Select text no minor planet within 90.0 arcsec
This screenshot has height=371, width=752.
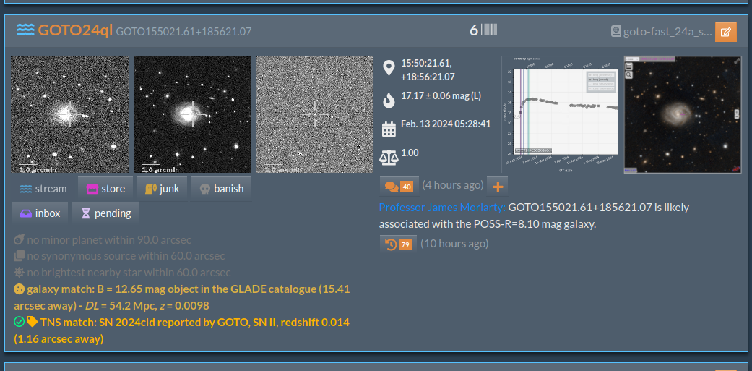pyautogui.click(x=109, y=240)
